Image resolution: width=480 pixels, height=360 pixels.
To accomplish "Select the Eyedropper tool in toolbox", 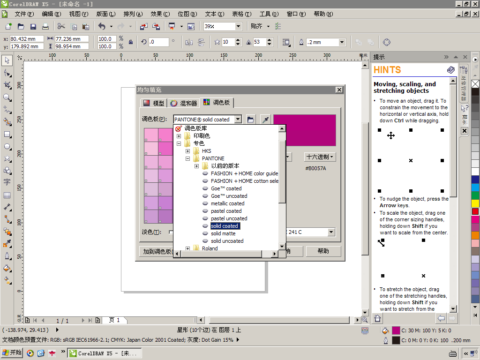I will pos(7,244).
